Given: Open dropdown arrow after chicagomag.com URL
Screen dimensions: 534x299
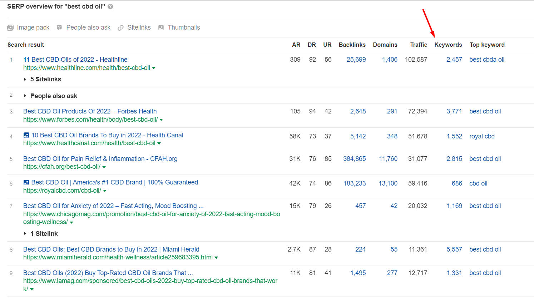Looking at the screenshot, I should tap(71, 222).
